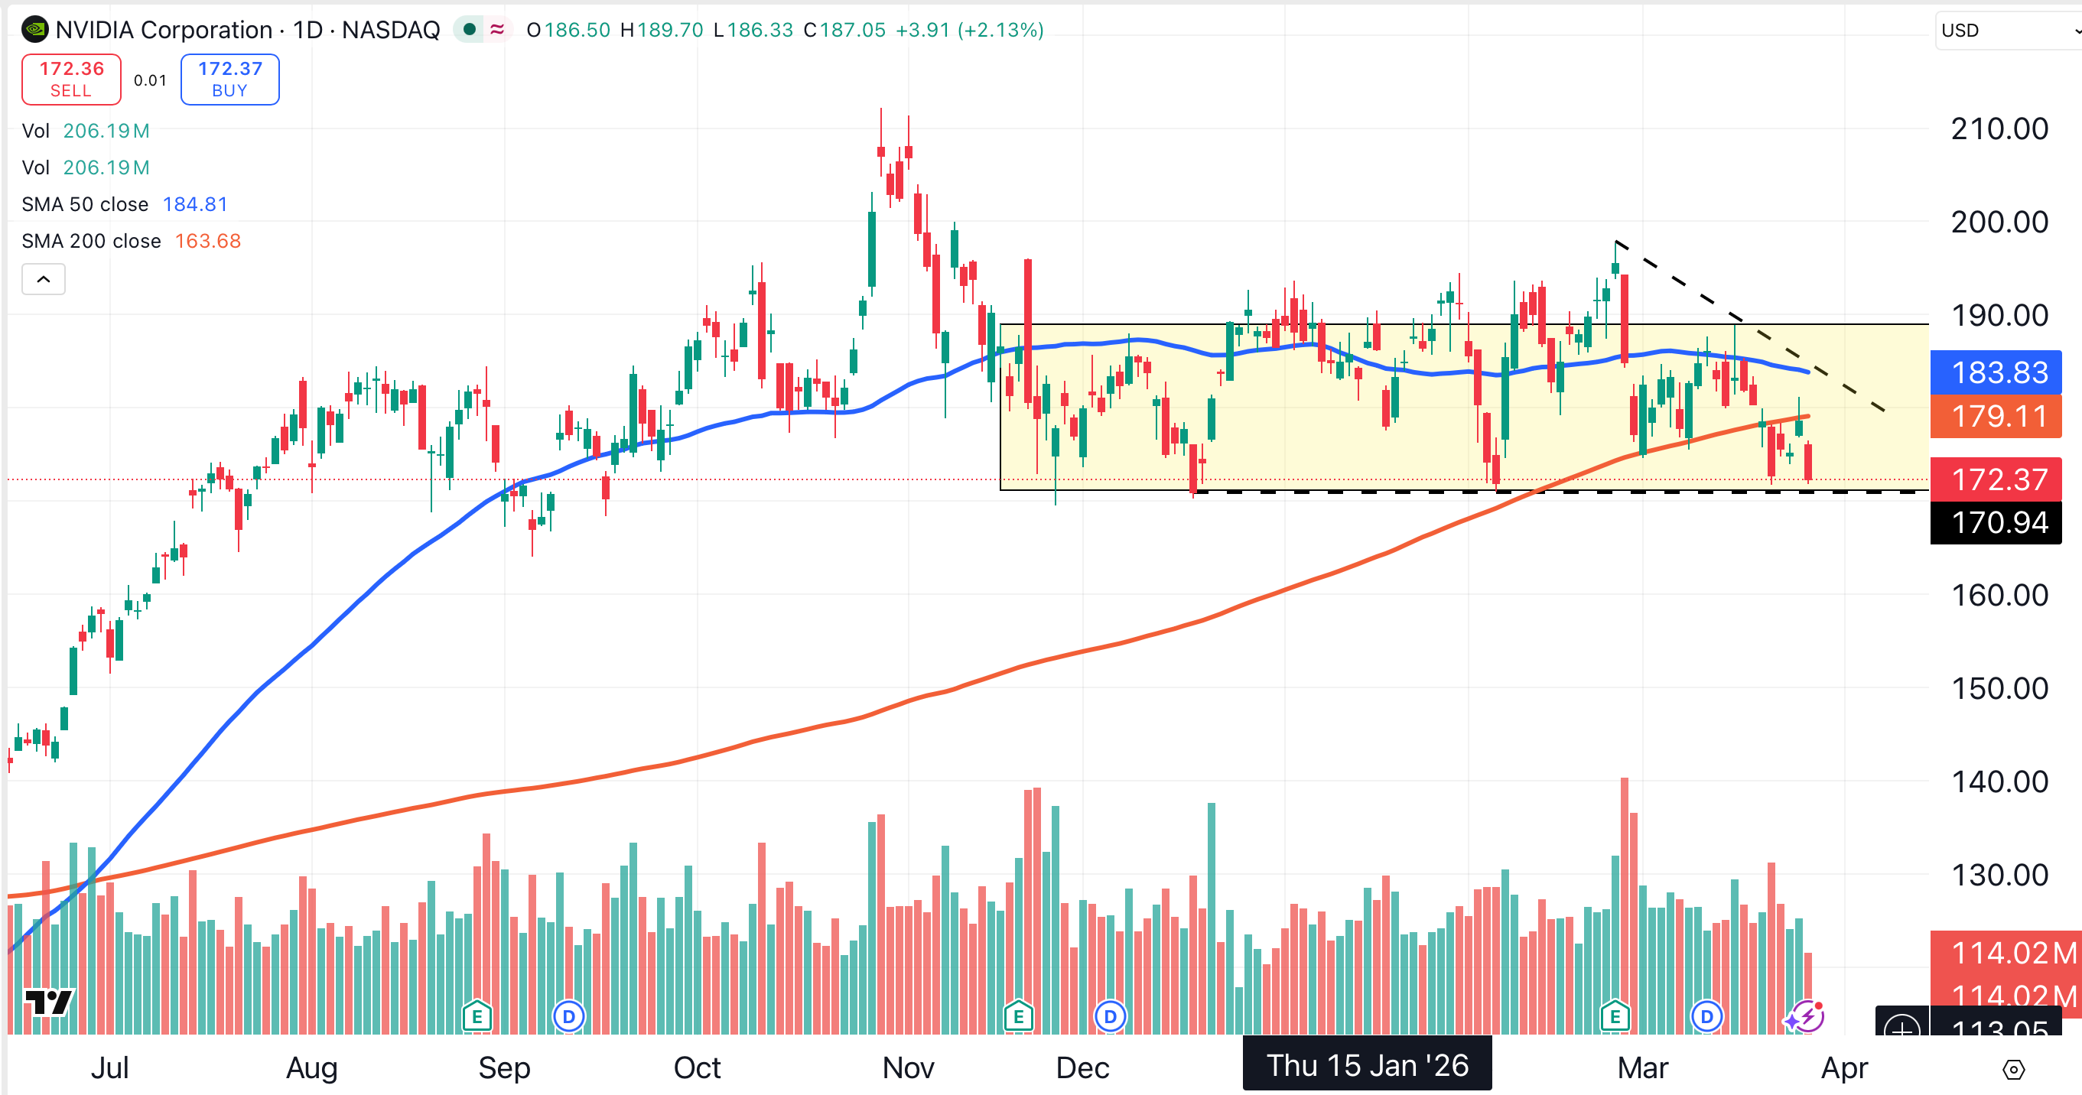
Task: Click the TradingView logo icon
Action: [48, 1002]
